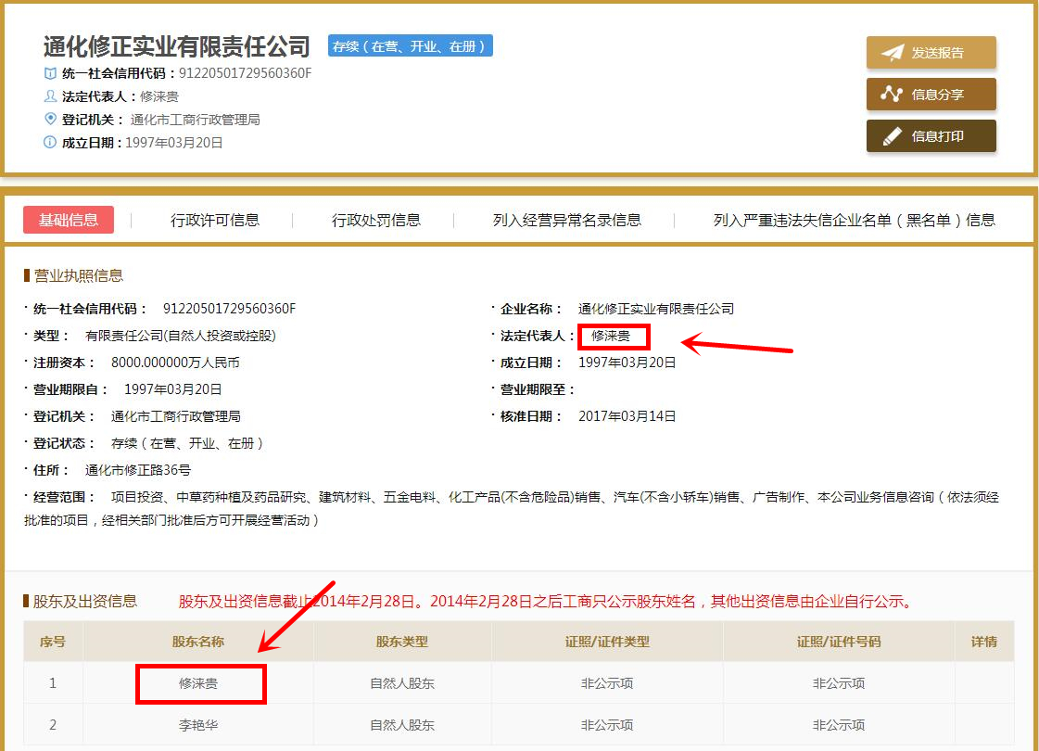Click the paper plane icon on 发送报告 button
This screenshot has width=1039, height=751.
coord(892,52)
